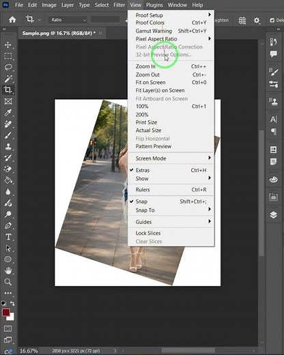This screenshot has width=284, height=355.
Task: Switch to the Sample.png document tab
Action: 59,33
